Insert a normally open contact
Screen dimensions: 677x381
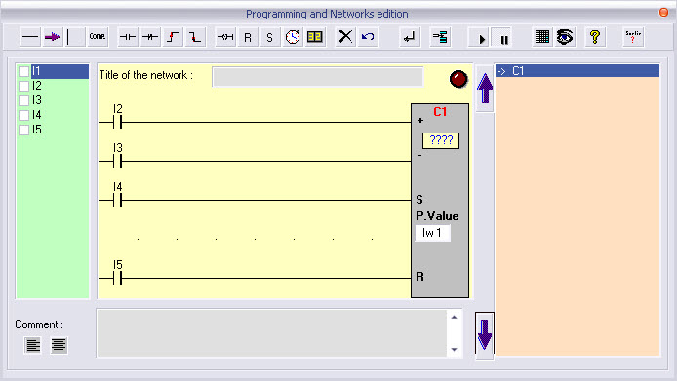[x=128, y=37]
